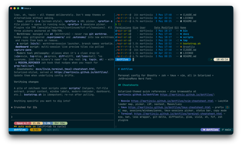Click the bold Neovim label in the README

pyautogui.click(x=125, y=101)
